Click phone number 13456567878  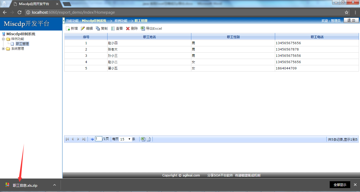click(x=287, y=49)
